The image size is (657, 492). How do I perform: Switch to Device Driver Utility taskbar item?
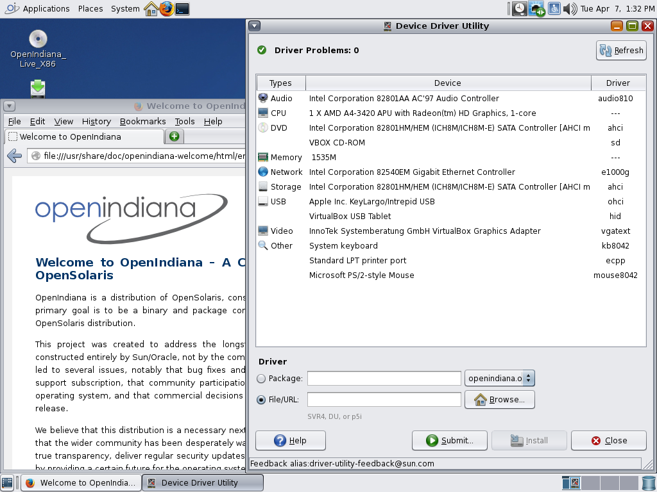coord(203,483)
